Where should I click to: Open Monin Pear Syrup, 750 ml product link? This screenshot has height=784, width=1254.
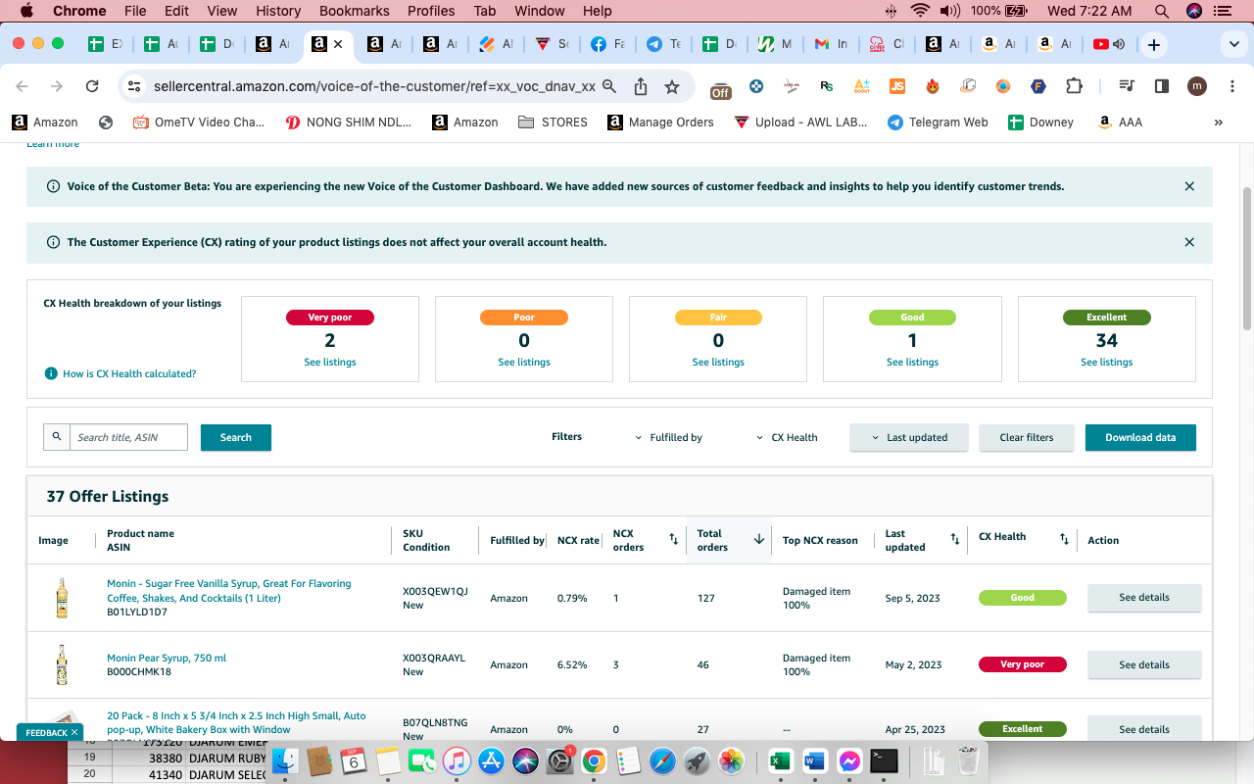coord(167,658)
